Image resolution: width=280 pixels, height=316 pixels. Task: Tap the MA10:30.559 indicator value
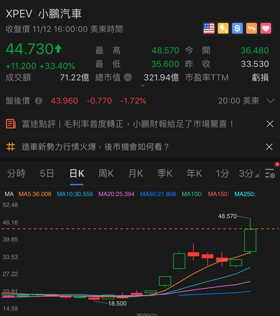pos(75,194)
